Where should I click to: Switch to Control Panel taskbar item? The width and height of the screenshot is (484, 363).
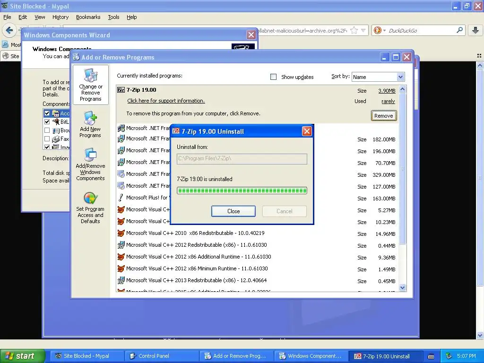161,356
